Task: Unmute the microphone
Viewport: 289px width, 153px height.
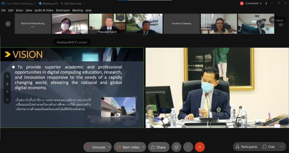Action: coord(96,147)
